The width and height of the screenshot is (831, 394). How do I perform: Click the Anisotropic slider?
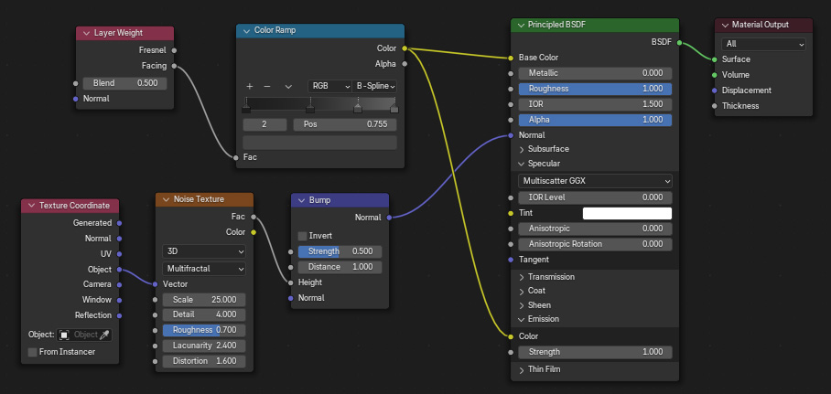[595, 229]
